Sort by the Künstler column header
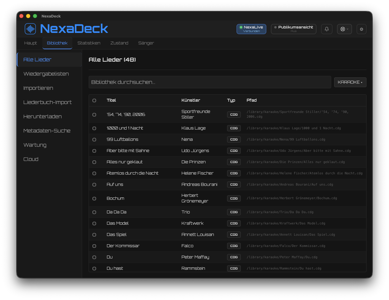 191,100
